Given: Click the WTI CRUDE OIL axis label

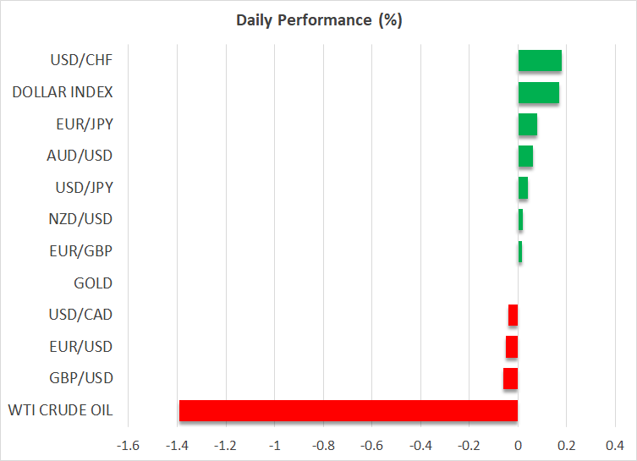Looking at the screenshot, I should (60, 411).
